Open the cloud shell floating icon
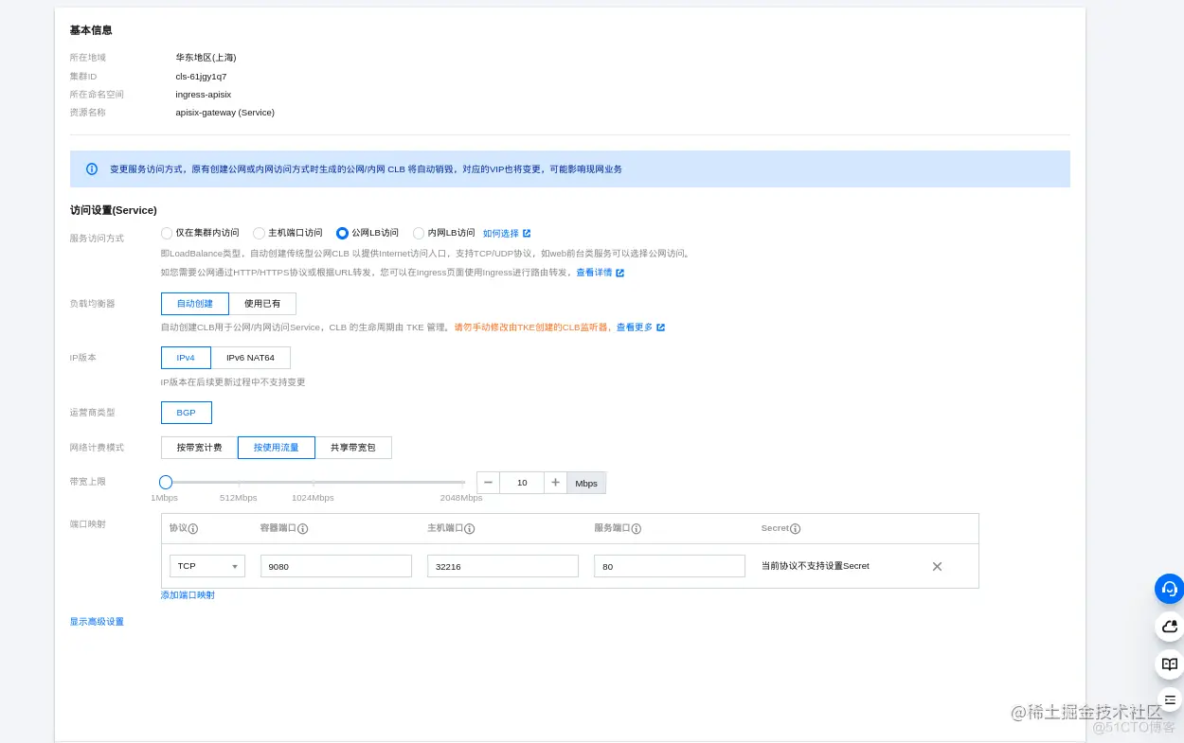This screenshot has height=743, width=1184. [x=1170, y=627]
